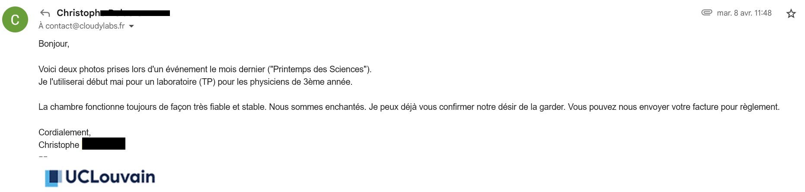Click the reply arrow icon beside sender name
805x192 pixels.
coord(45,13)
